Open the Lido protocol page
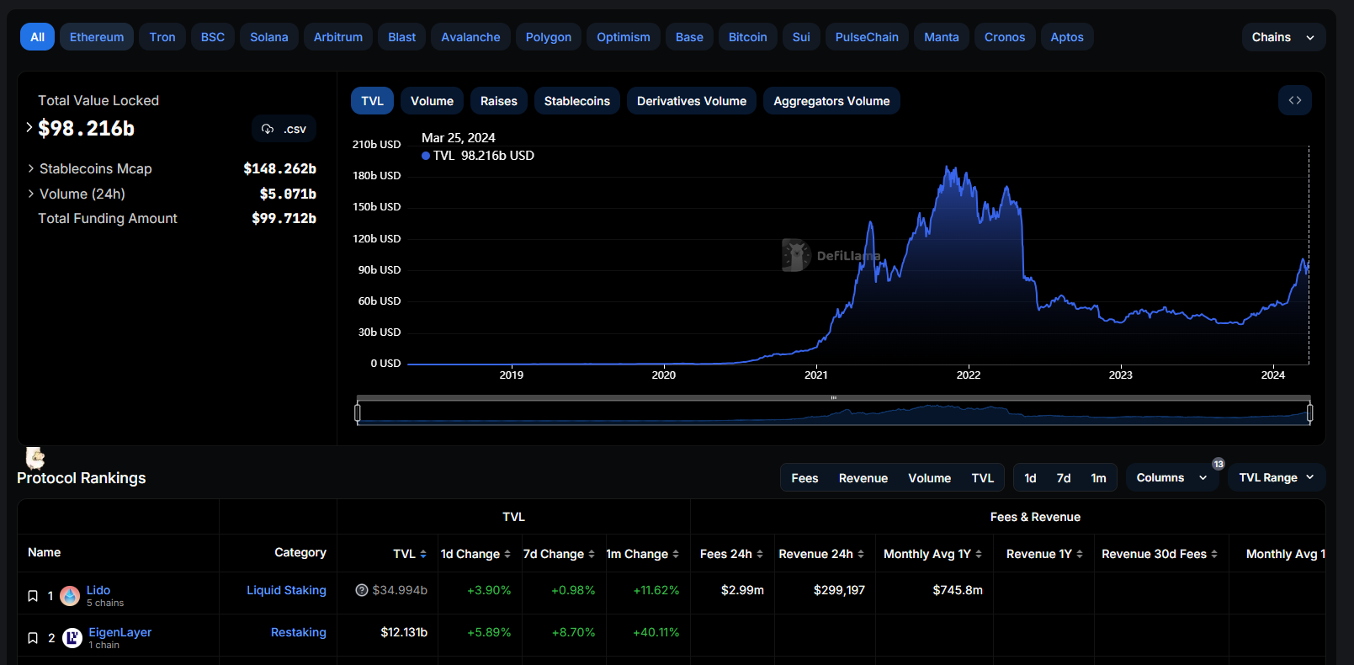1354x665 pixels. click(98, 590)
